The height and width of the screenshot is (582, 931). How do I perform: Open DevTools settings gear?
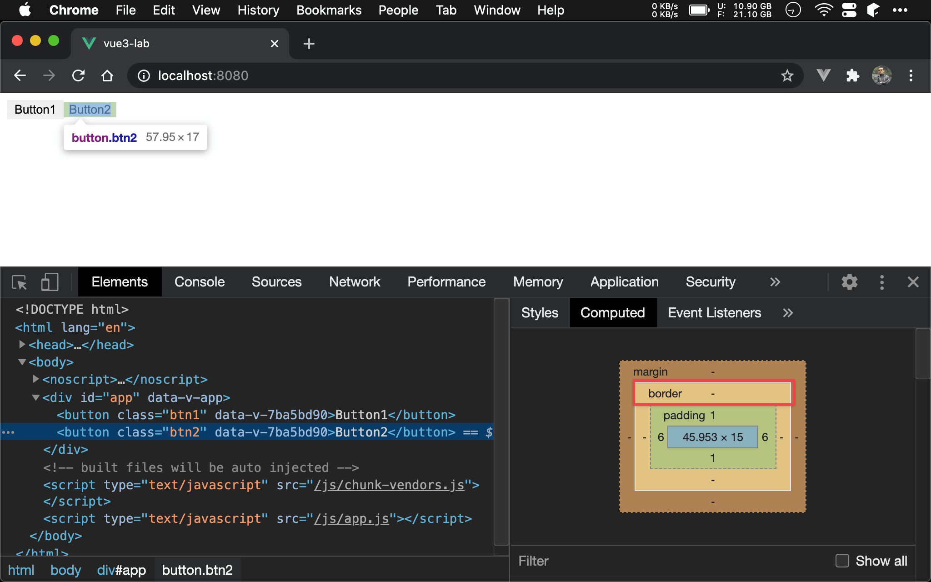[x=849, y=282]
